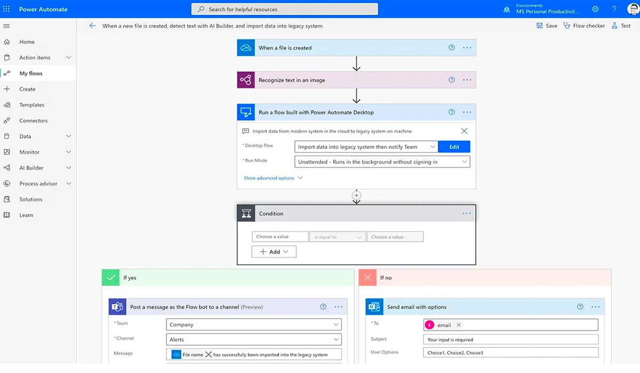Open the help question mark in header
Viewport: 640px width, 373px height.
coord(614,9)
